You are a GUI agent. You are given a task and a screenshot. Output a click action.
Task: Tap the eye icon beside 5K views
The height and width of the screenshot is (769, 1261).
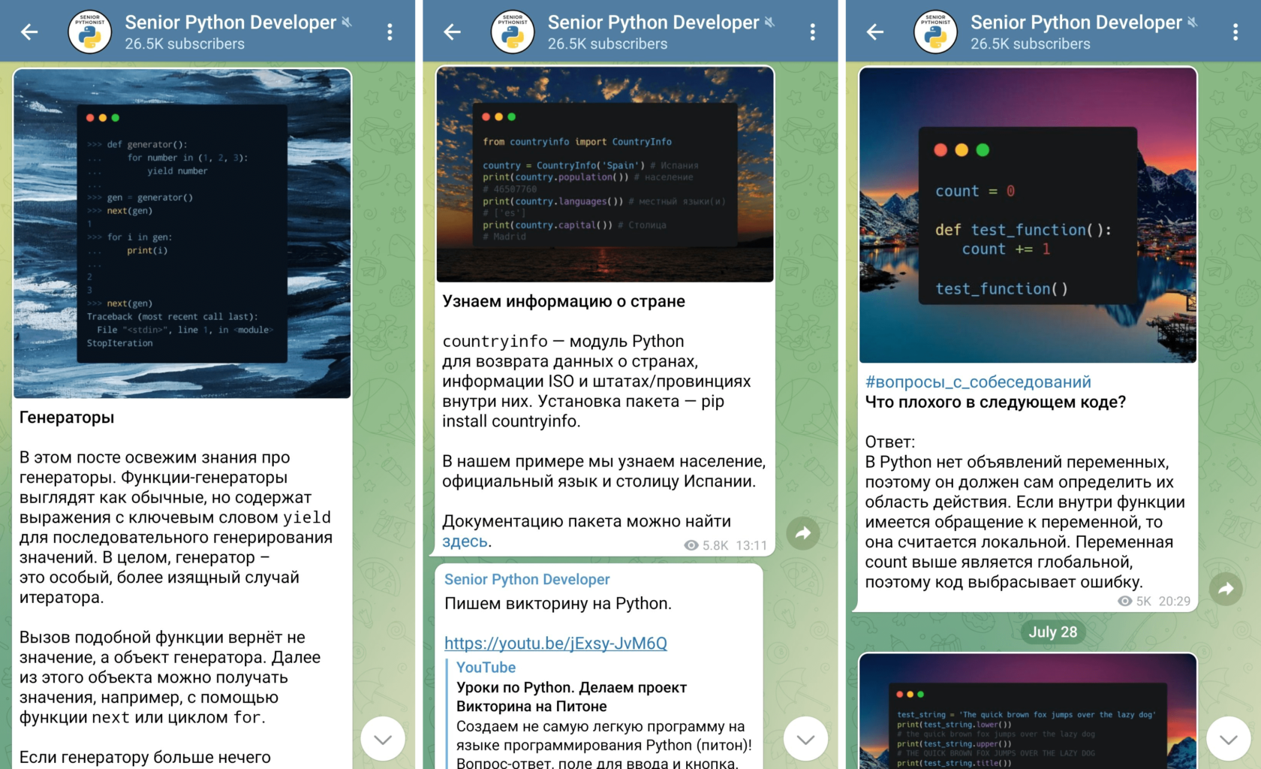(x=1124, y=601)
